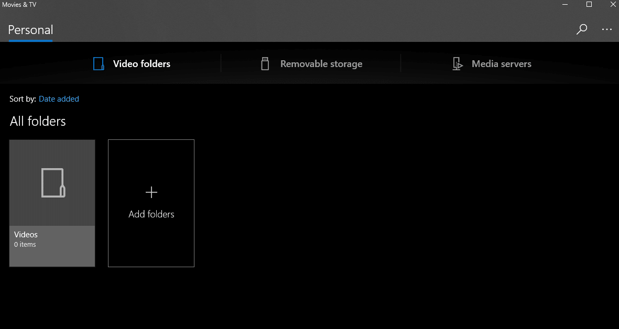Switch to the Media servers tab
The height and width of the screenshot is (329, 619).
(492, 64)
